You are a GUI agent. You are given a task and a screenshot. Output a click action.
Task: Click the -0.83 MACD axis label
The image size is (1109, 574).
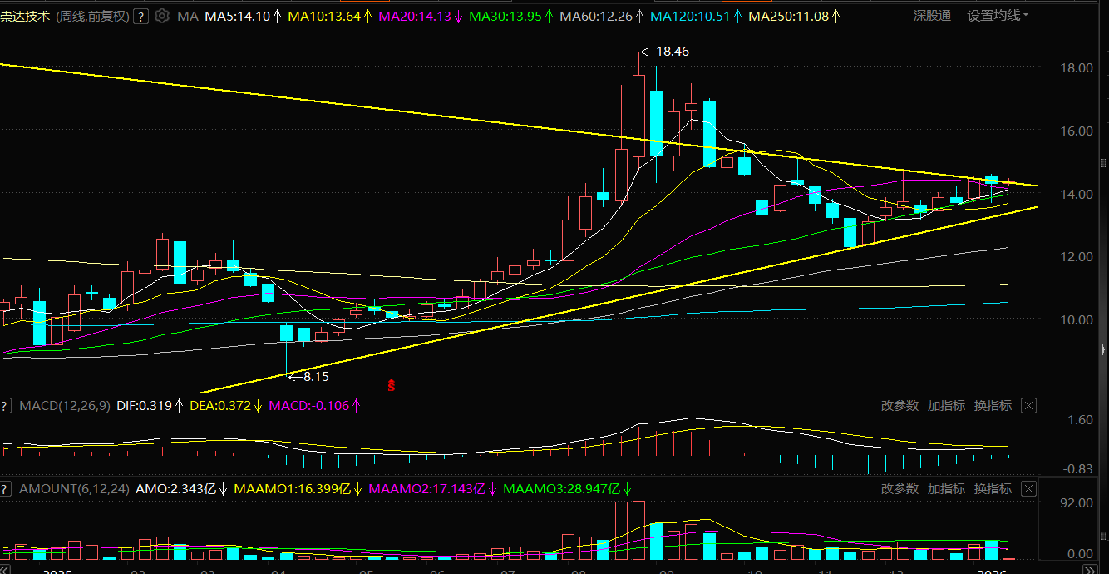[x=1078, y=469]
